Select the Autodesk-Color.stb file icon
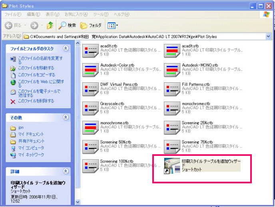Screen dimensions: 275x207 [x=90, y=70]
